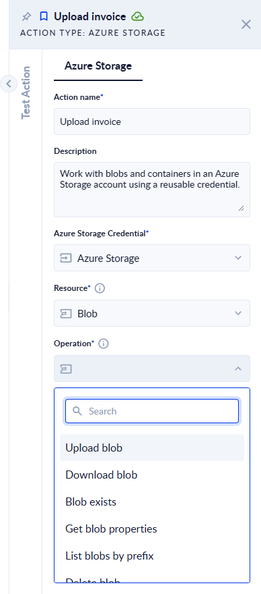This screenshot has height=594, width=261.
Task: Choose Upload blob option
Action: [152, 448]
